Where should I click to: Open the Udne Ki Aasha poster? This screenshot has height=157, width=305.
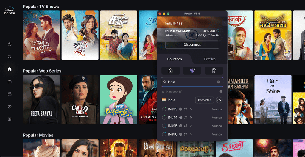tap(273, 35)
